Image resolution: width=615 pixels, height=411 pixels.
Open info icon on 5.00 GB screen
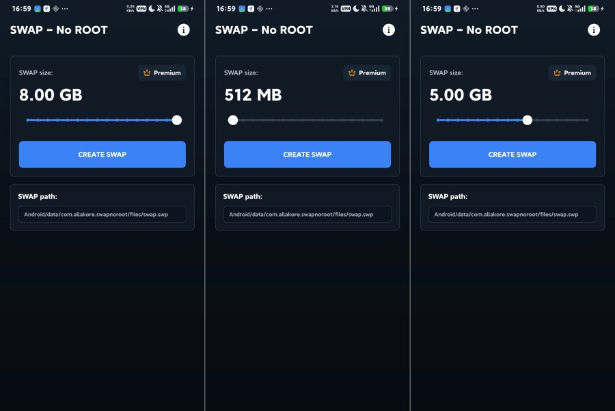pyautogui.click(x=594, y=30)
